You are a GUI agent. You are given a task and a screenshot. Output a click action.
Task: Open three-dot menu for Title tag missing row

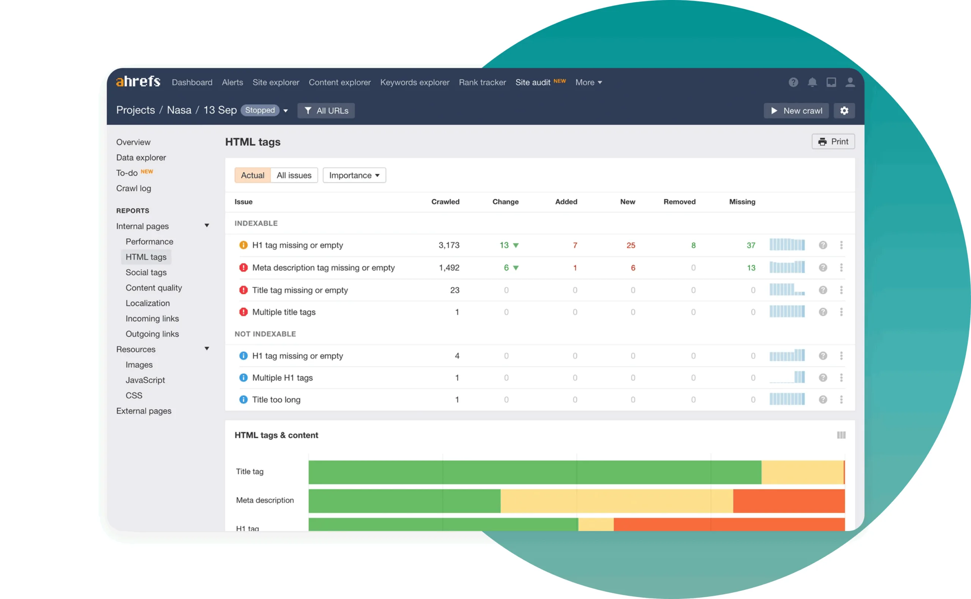tap(841, 290)
